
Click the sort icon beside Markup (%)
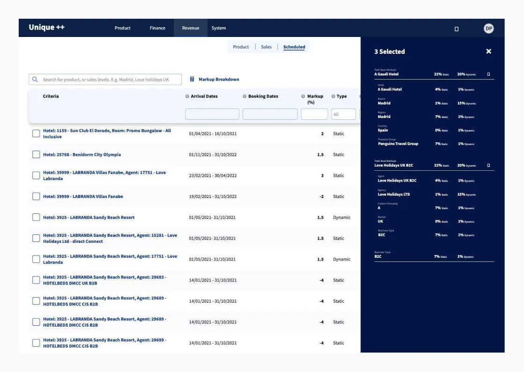[x=303, y=96]
